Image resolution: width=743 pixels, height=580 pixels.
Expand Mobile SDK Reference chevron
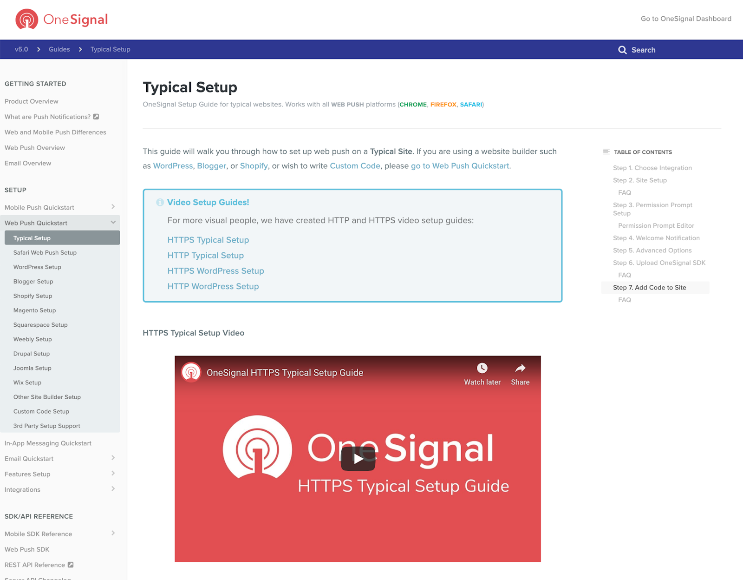(x=113, y=533)
